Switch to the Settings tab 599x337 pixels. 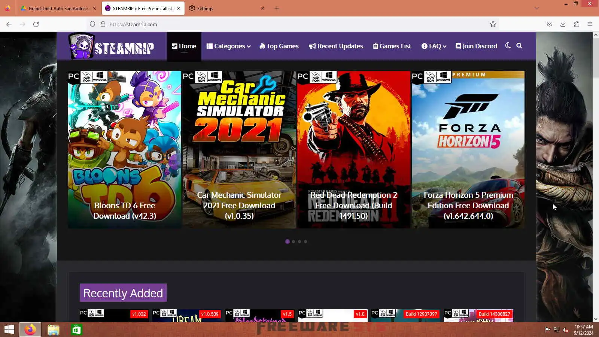[227, 8]
